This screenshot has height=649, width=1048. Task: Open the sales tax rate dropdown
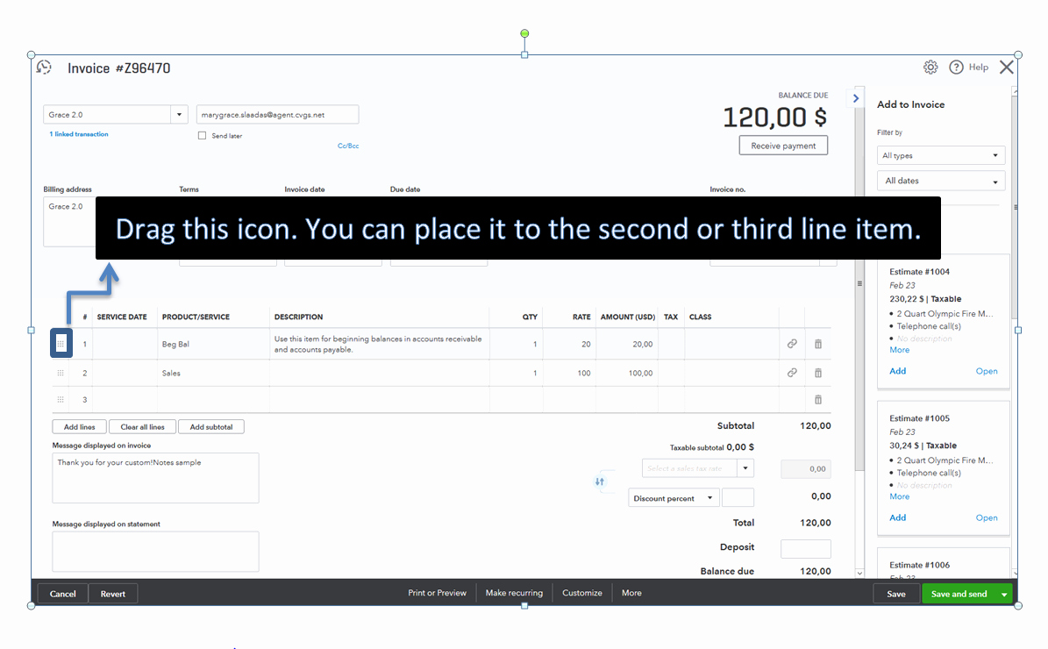coord(745,467)
